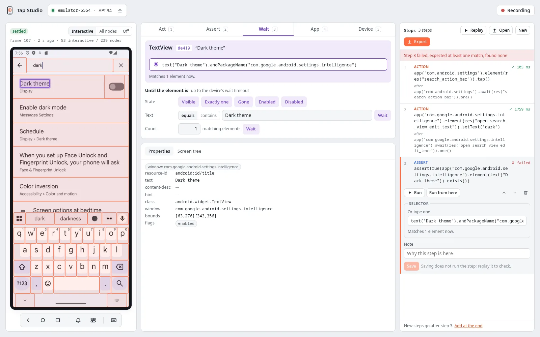Collapse phone keyboard with down chevron
The image size is (540, 337).
click(25, 300)
